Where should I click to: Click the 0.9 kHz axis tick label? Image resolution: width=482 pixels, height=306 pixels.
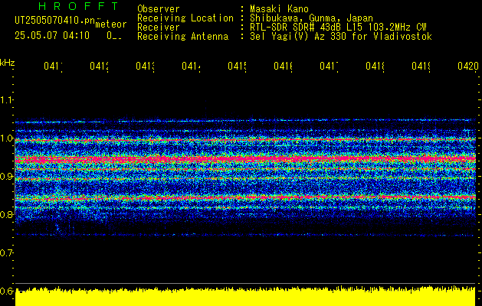tap(6, 177)
